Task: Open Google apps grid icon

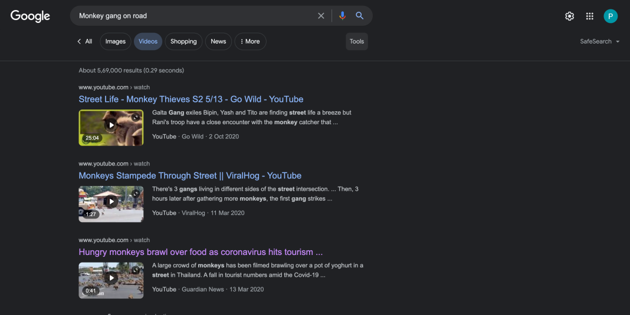Action: point(589,16)
